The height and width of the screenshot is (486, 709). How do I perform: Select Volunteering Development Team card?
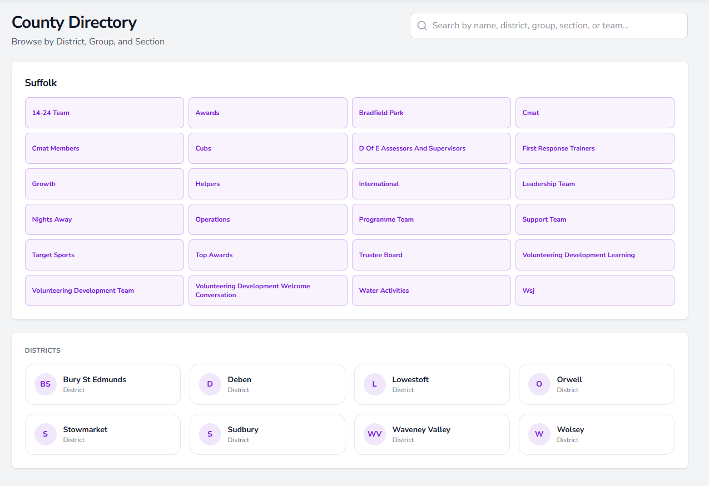coord(105,290)
